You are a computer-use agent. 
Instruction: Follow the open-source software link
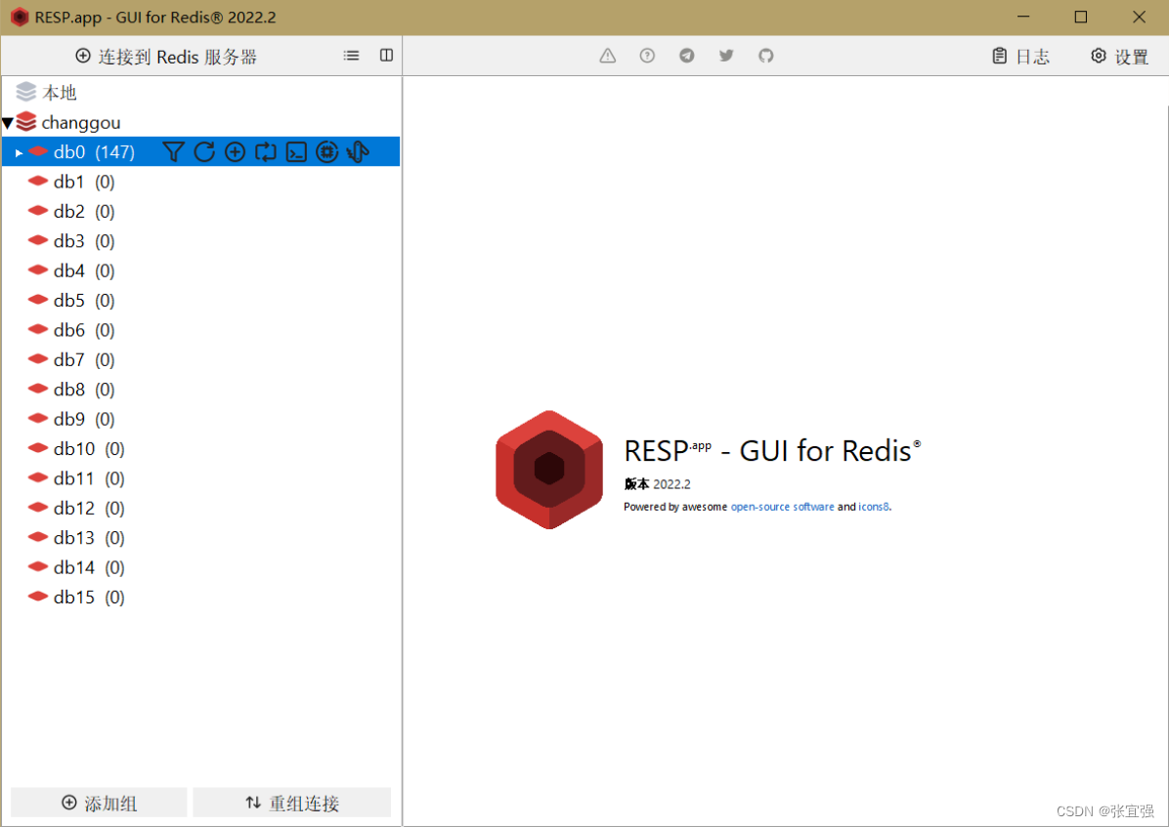(x=782, y=507)
